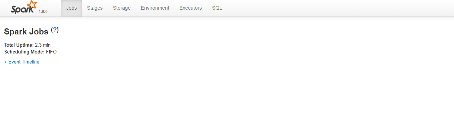454x136 pixels.
Task: Go to the Storage tab
Action: [122, 8]
